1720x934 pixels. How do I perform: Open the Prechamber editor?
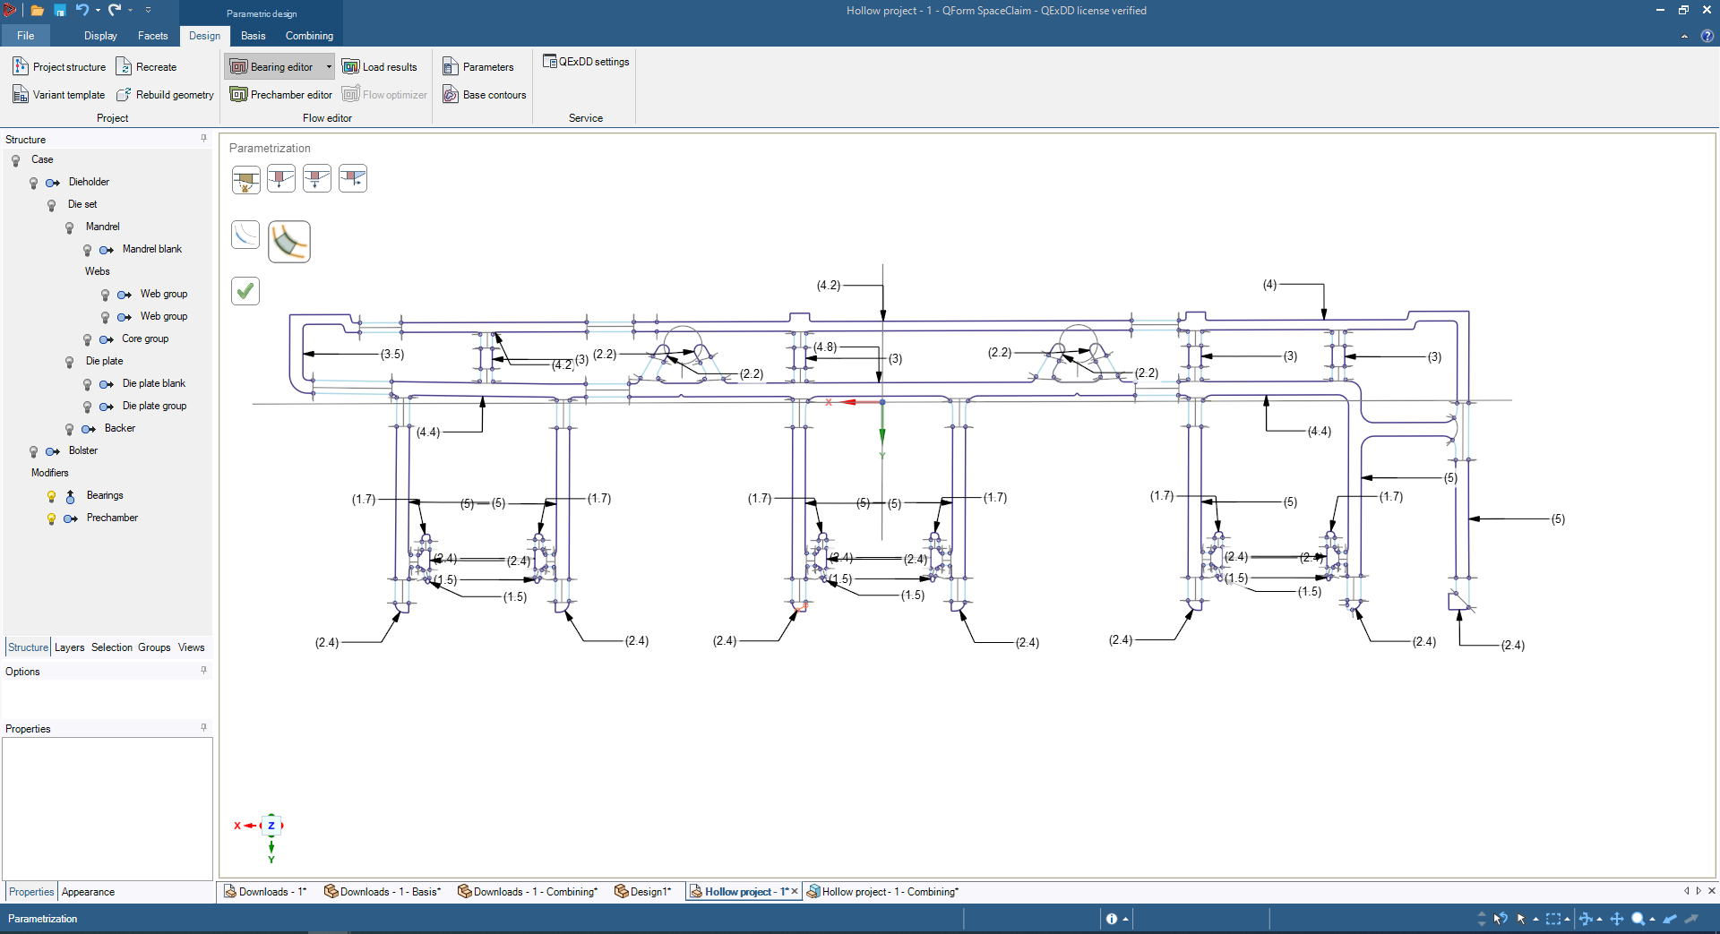[x=281, y=95]
